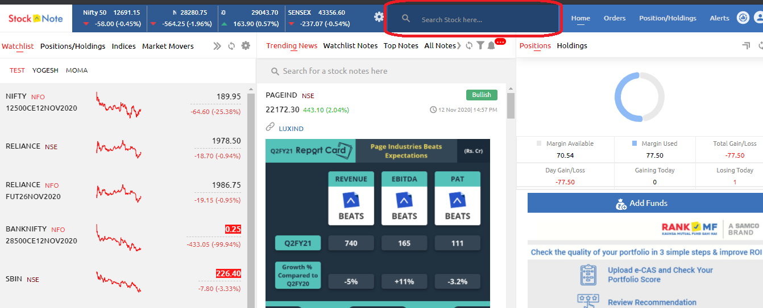
Task: Show more note tabs with right chevron
Action: 459,45
